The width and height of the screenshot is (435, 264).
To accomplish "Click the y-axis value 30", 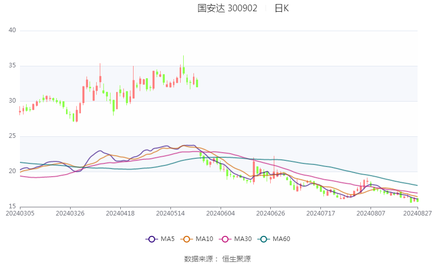I will 12,101.
